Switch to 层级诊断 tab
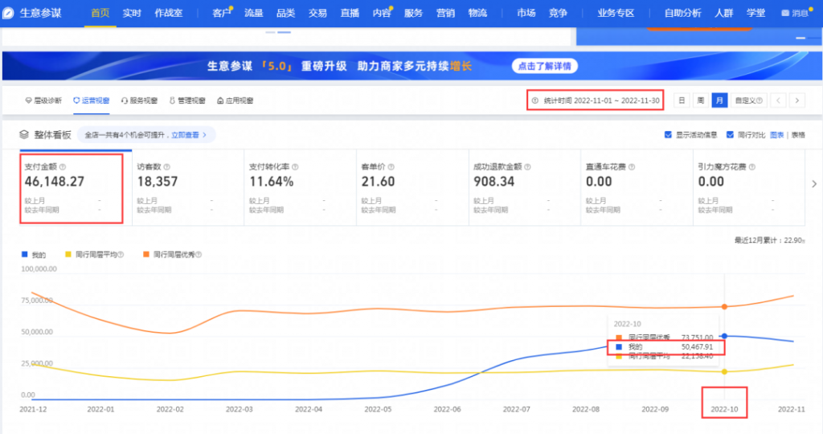 click(x=43, y=100)
